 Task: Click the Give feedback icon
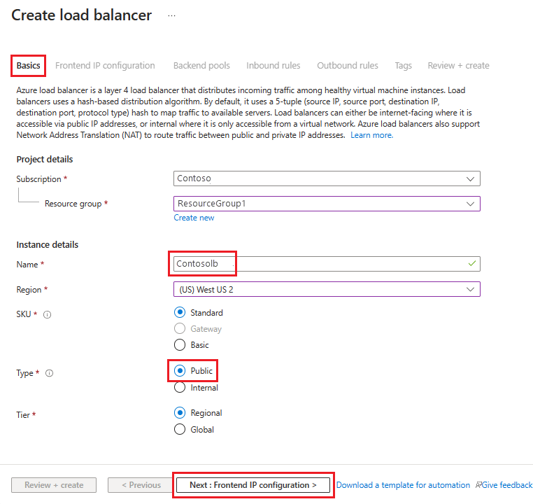[x=478, y=485]
